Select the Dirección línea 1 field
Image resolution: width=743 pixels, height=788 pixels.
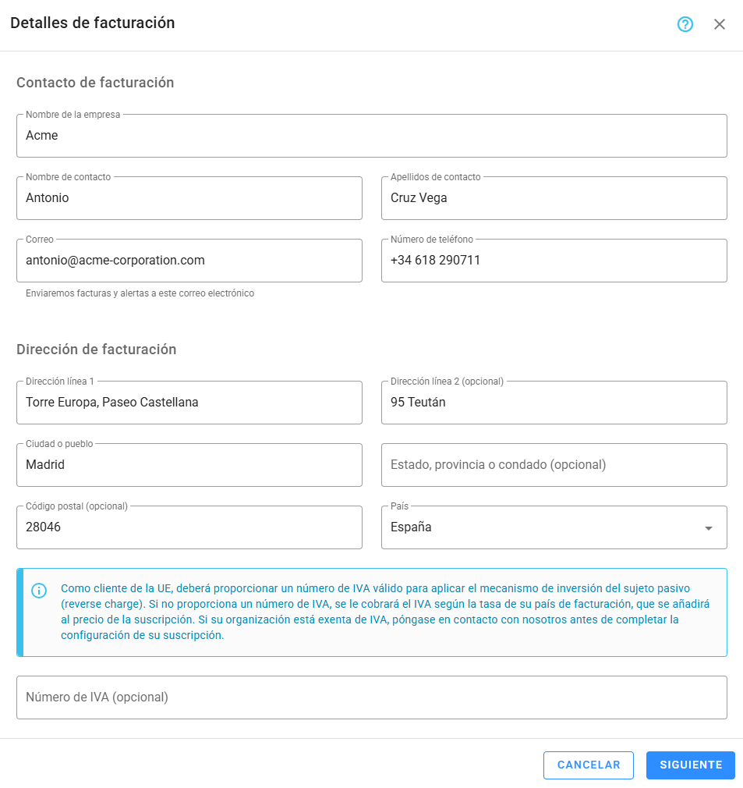click(x=189, y=403)
